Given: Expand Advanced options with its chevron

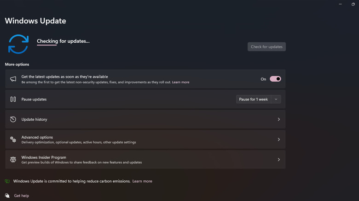Looking at the screenshot, I should [278, 140].
